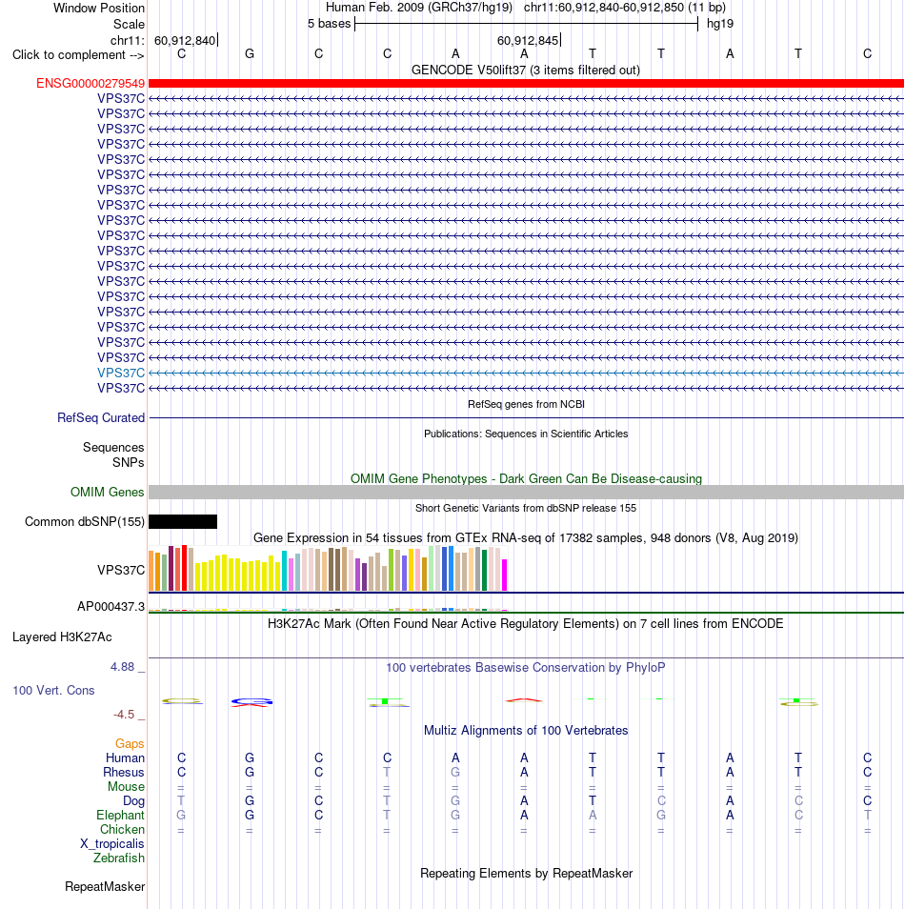Open the 'H3K27Ac Mark' ENCODE track title
The width and height of the screenshot is (905, 909).
pyautogui.click(x=525, y=624)
